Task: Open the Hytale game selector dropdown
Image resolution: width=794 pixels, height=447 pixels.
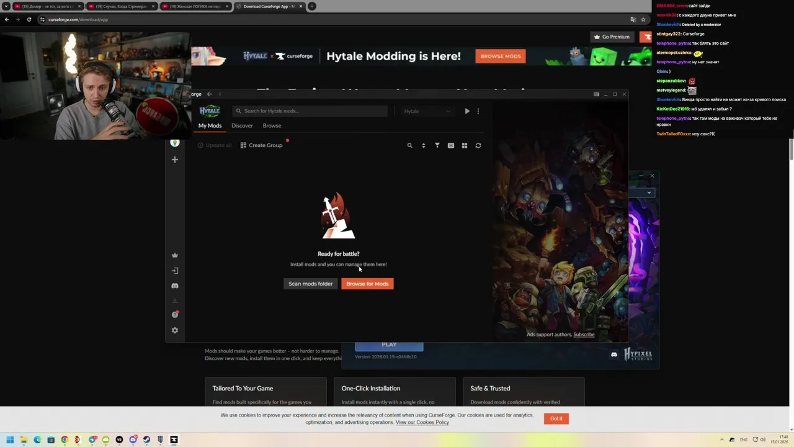Action: point(427,111)
